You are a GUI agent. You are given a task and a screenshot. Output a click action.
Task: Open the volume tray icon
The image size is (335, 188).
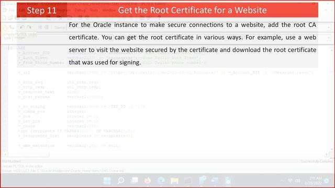click(x=297, y=181)
